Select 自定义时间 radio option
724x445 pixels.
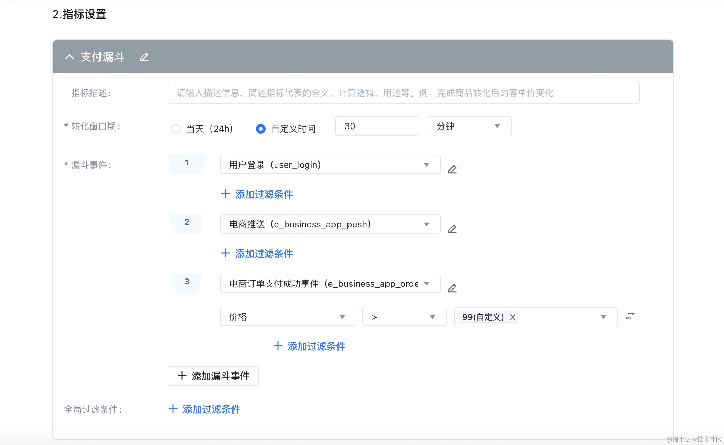(261, 129)
